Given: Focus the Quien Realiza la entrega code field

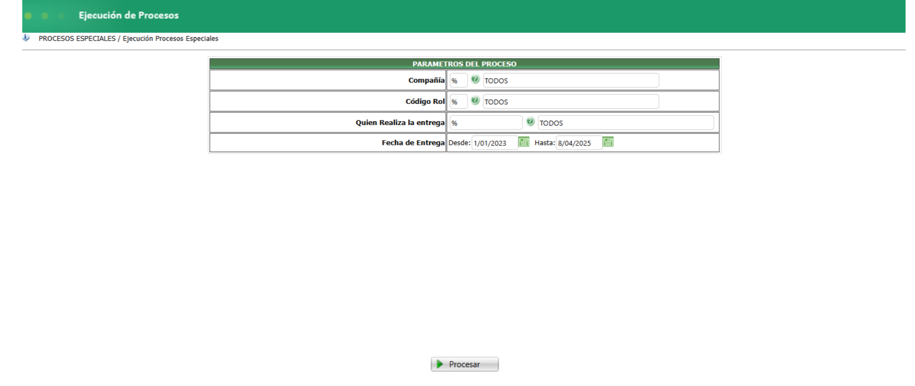Looking at the screenshot, I should (486, 123).
